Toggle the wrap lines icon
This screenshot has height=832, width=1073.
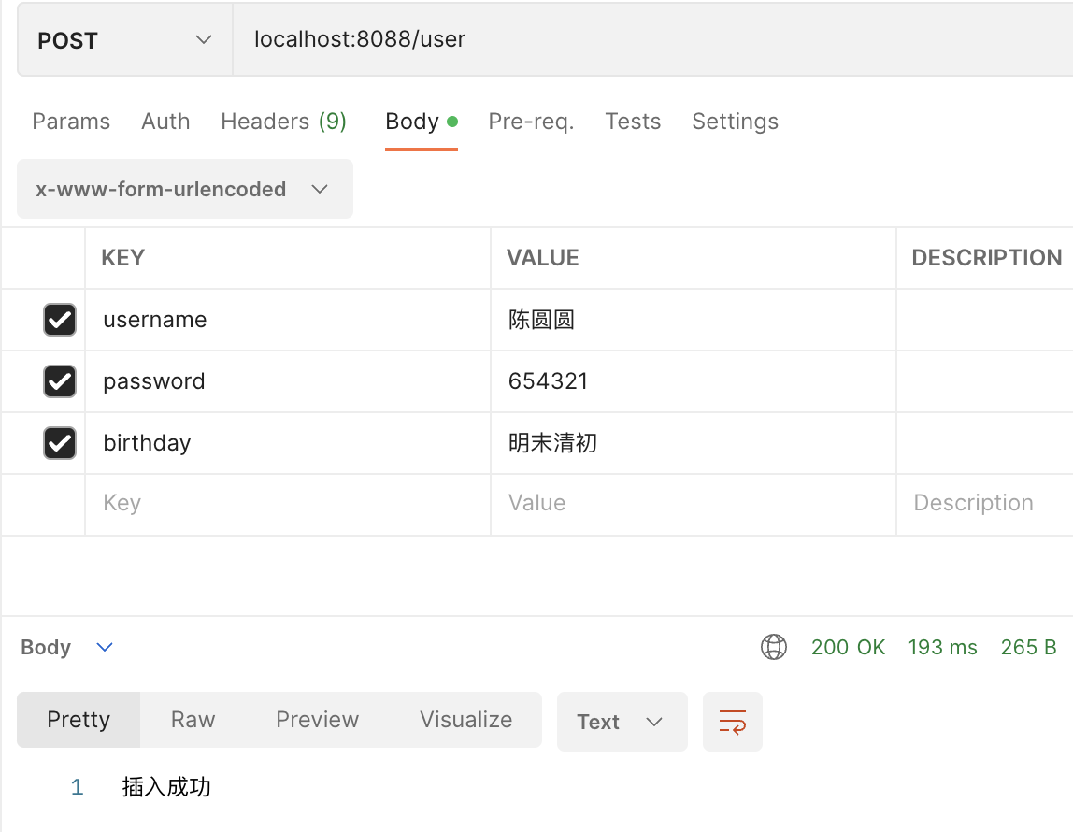click(x=732, y=722)
